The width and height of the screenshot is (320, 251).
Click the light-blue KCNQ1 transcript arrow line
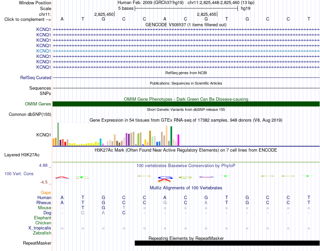tap(186, 51)
